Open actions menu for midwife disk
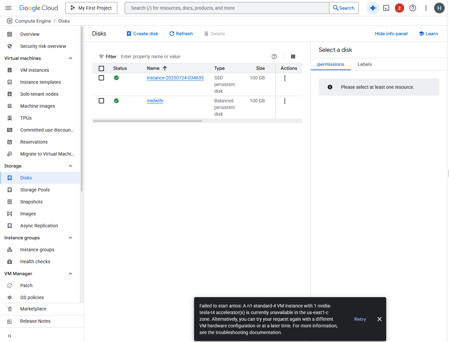The image size is (449, 342). [x=285, y=101]
